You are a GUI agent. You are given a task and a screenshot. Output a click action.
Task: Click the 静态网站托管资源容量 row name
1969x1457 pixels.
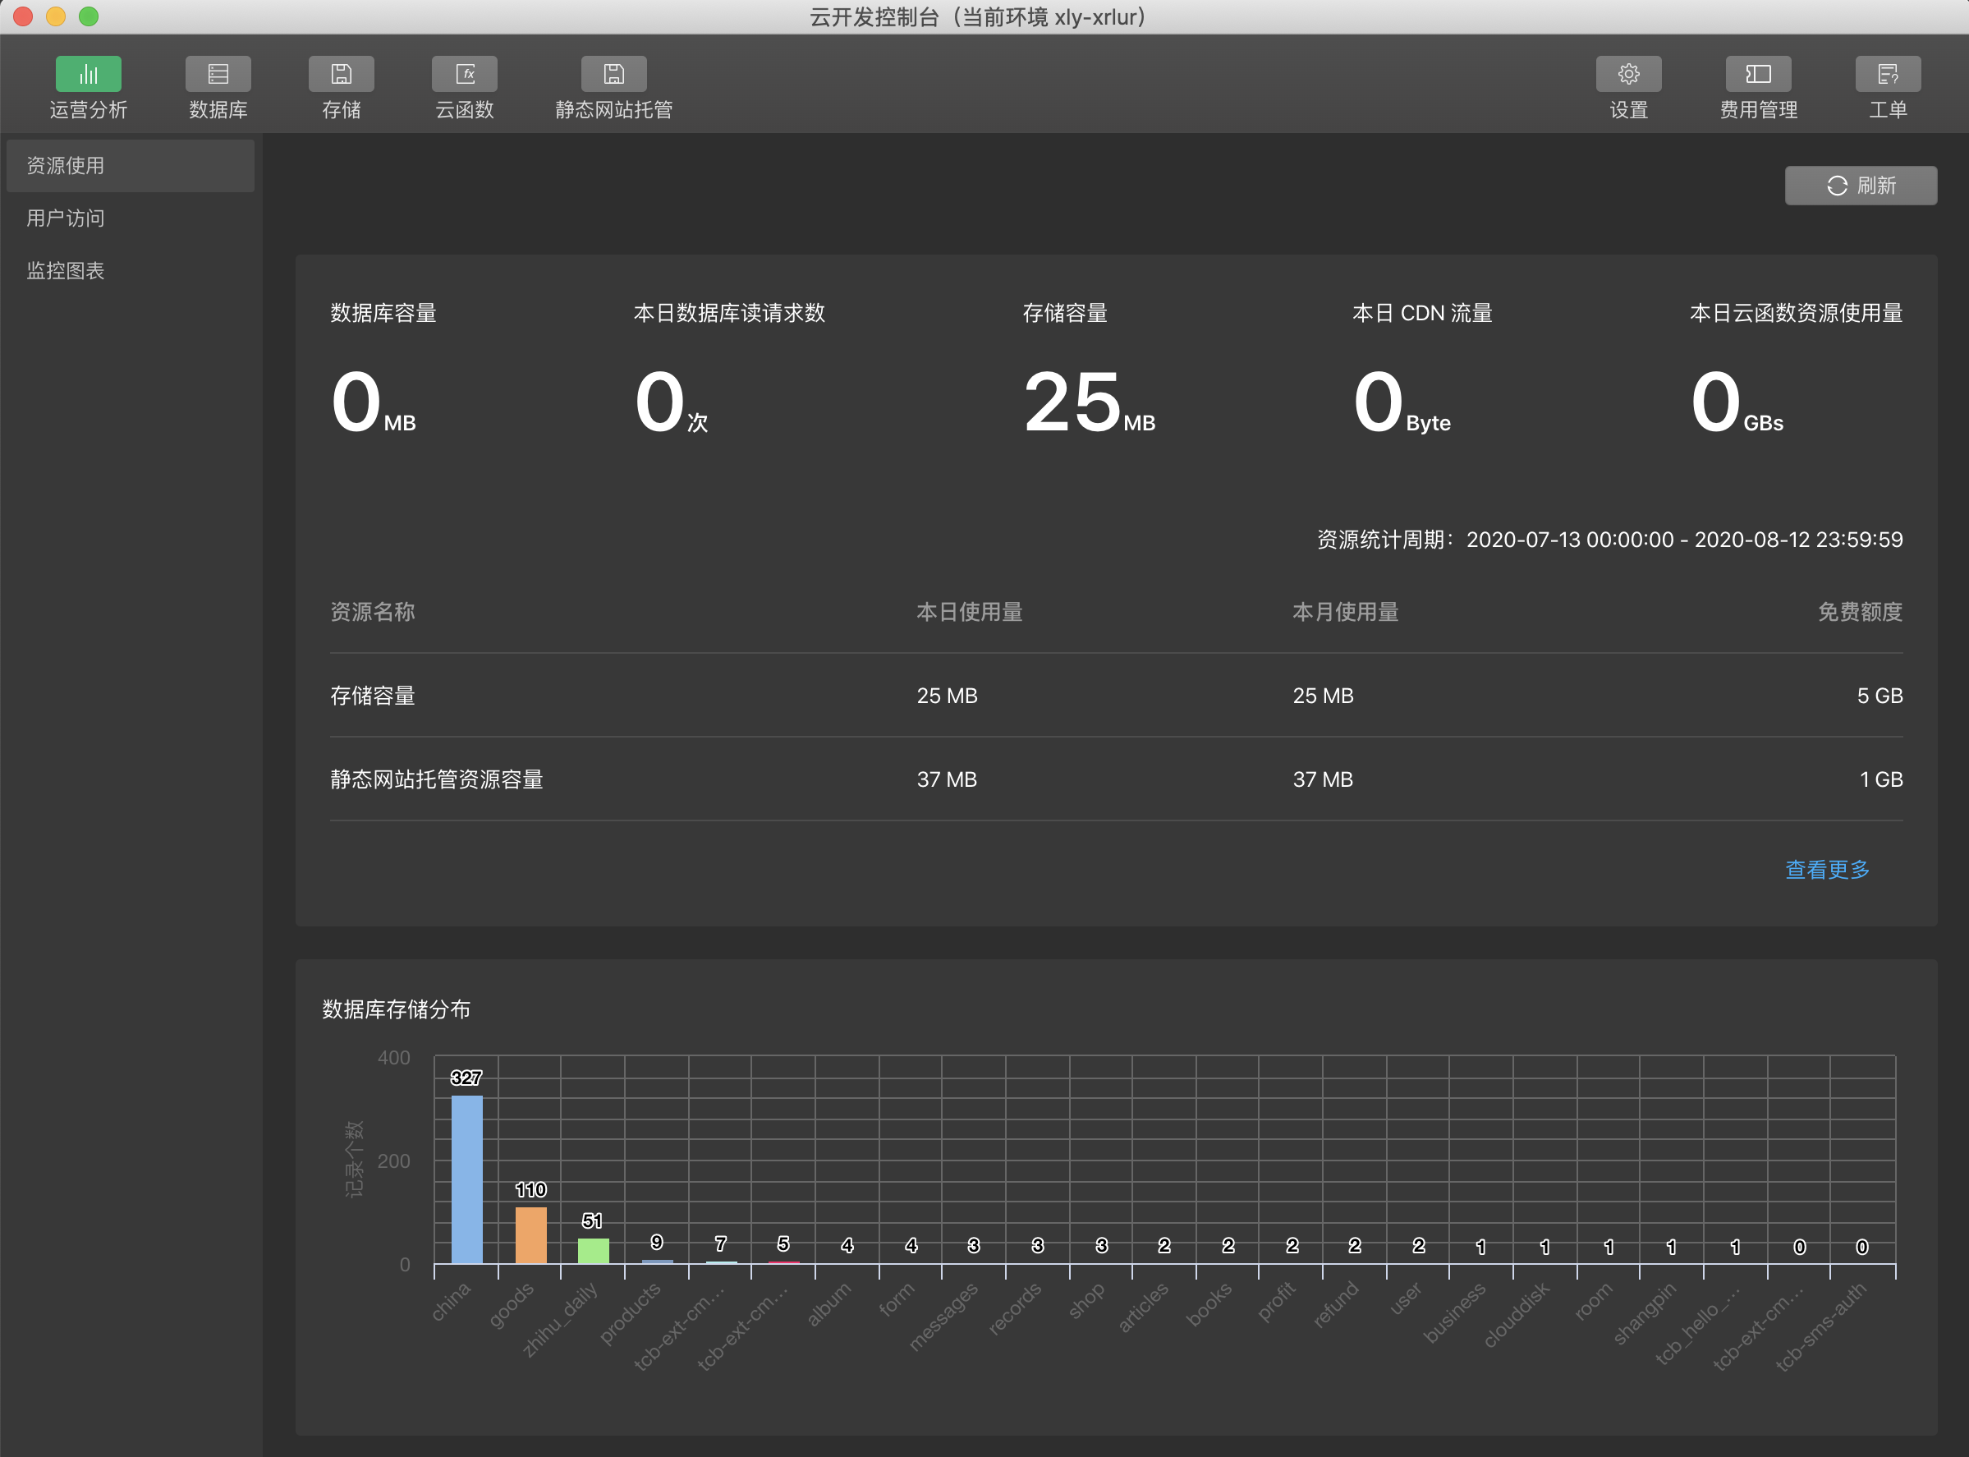coord(437,779)
